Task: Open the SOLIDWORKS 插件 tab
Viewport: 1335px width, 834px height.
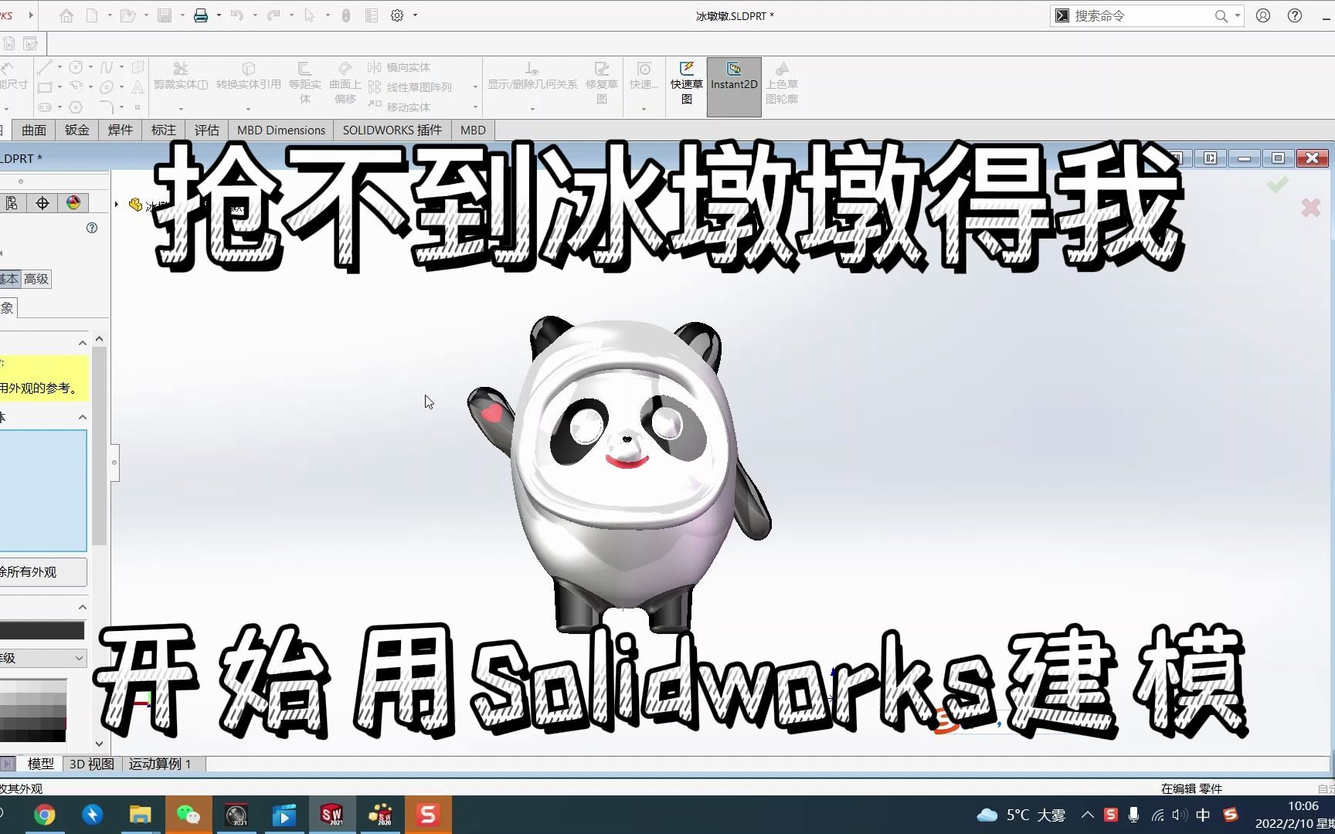Action: coord(392,130)
